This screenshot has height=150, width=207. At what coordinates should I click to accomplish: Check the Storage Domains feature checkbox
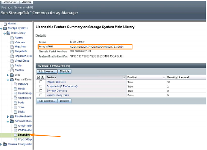coord(41,91)
